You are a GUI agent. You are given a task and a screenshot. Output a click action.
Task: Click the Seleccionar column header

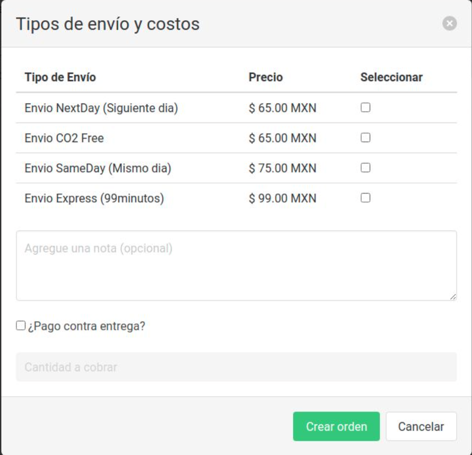point(391,77)
